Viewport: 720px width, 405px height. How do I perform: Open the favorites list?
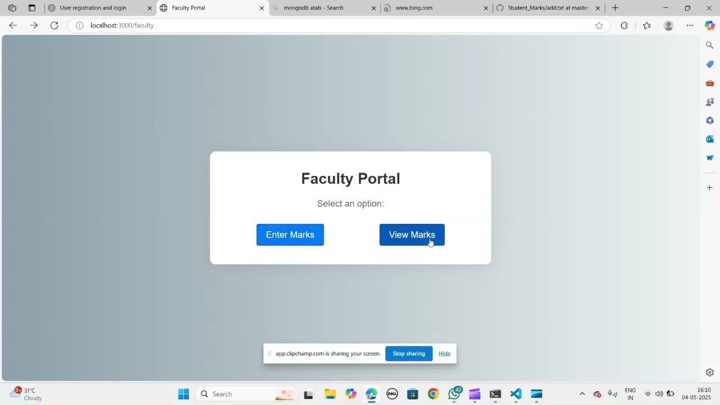click(647, 25)
